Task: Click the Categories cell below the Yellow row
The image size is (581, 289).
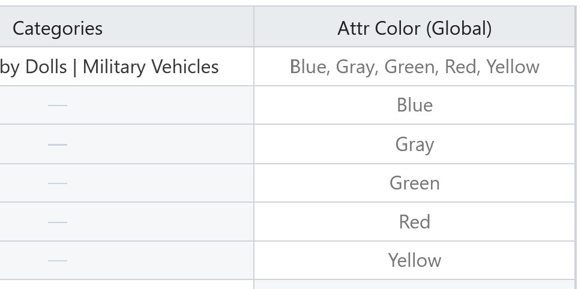Action: click(127, 285)
